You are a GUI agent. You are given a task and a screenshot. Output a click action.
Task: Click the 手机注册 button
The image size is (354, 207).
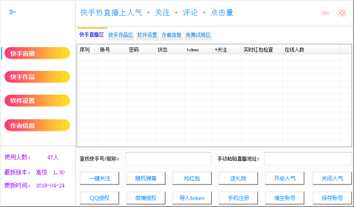tap(238, 198)
